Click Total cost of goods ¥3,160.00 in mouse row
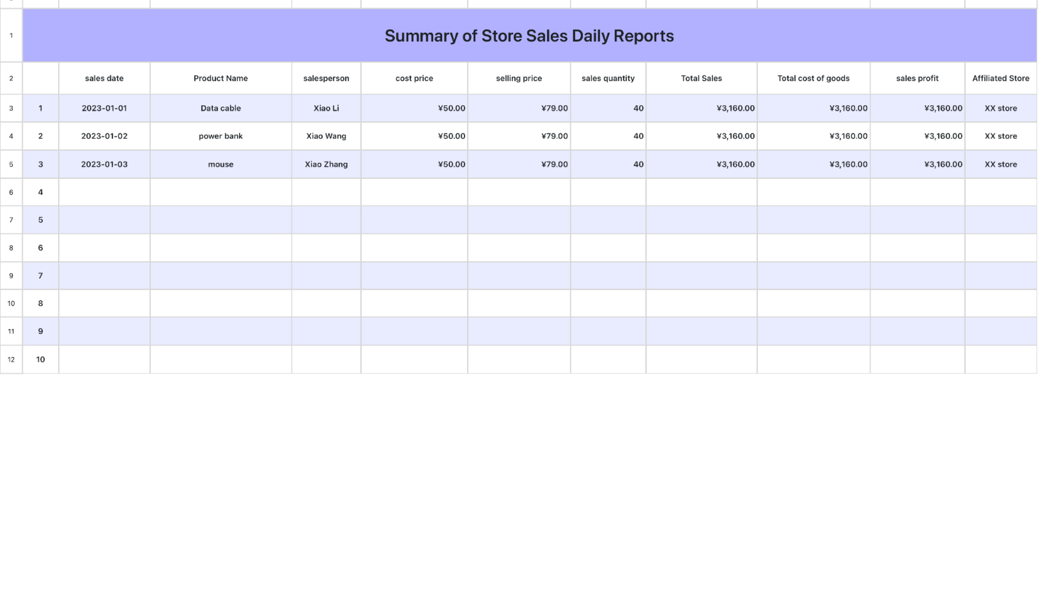Screen dimensions: 1048x604 click(813, 164)
